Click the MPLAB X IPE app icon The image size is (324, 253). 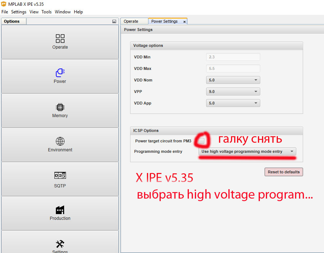coord(4,4)
